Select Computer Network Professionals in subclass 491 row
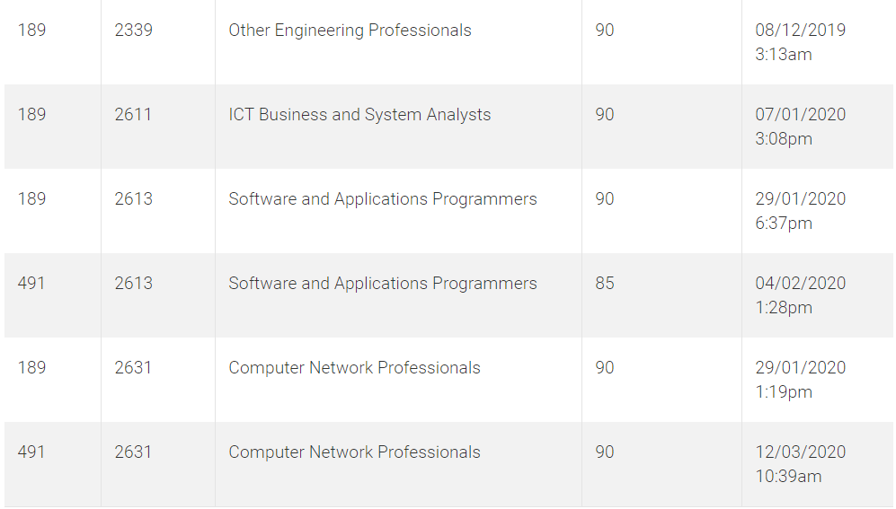896x509 pixels. click(x=354, y=452)
